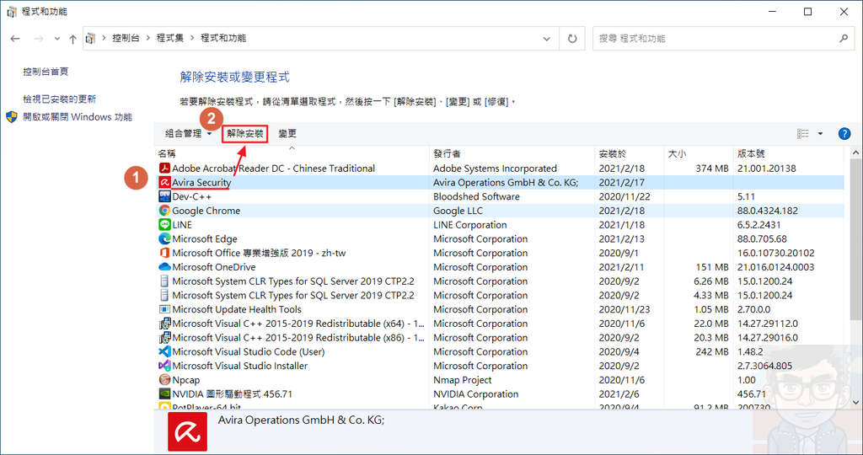Click 解除安裝 to uninstall selected program
This screenshot has height=455, width=863.
click(245, 134)
